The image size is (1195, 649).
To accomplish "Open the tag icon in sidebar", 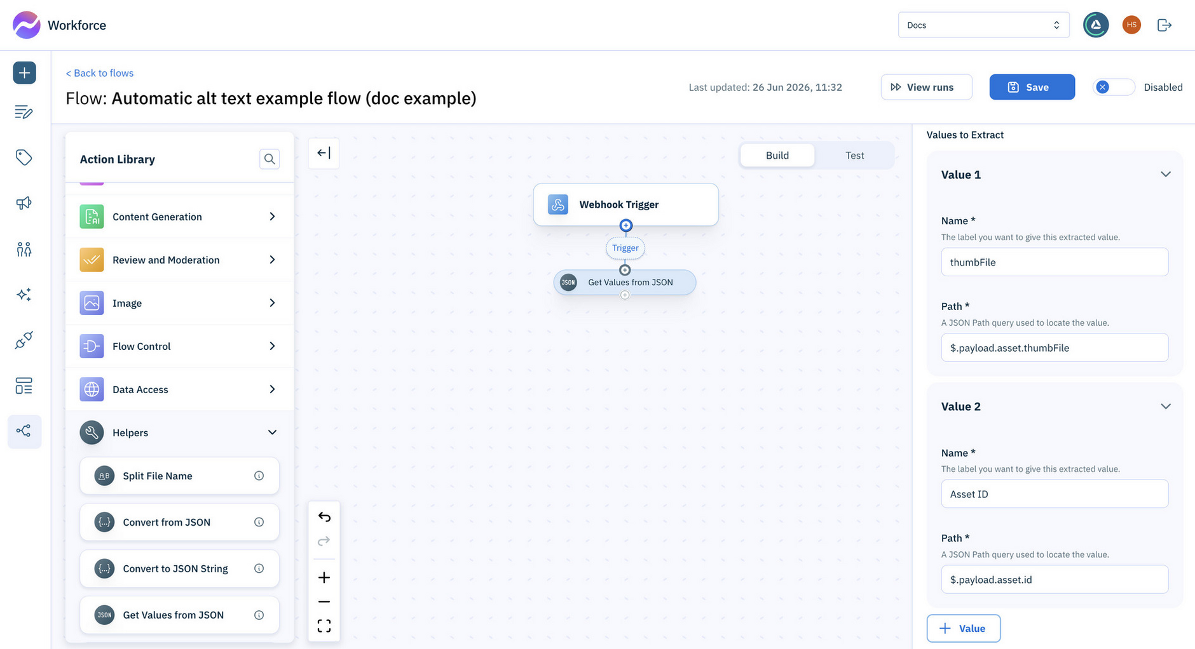I will (24, 157).
